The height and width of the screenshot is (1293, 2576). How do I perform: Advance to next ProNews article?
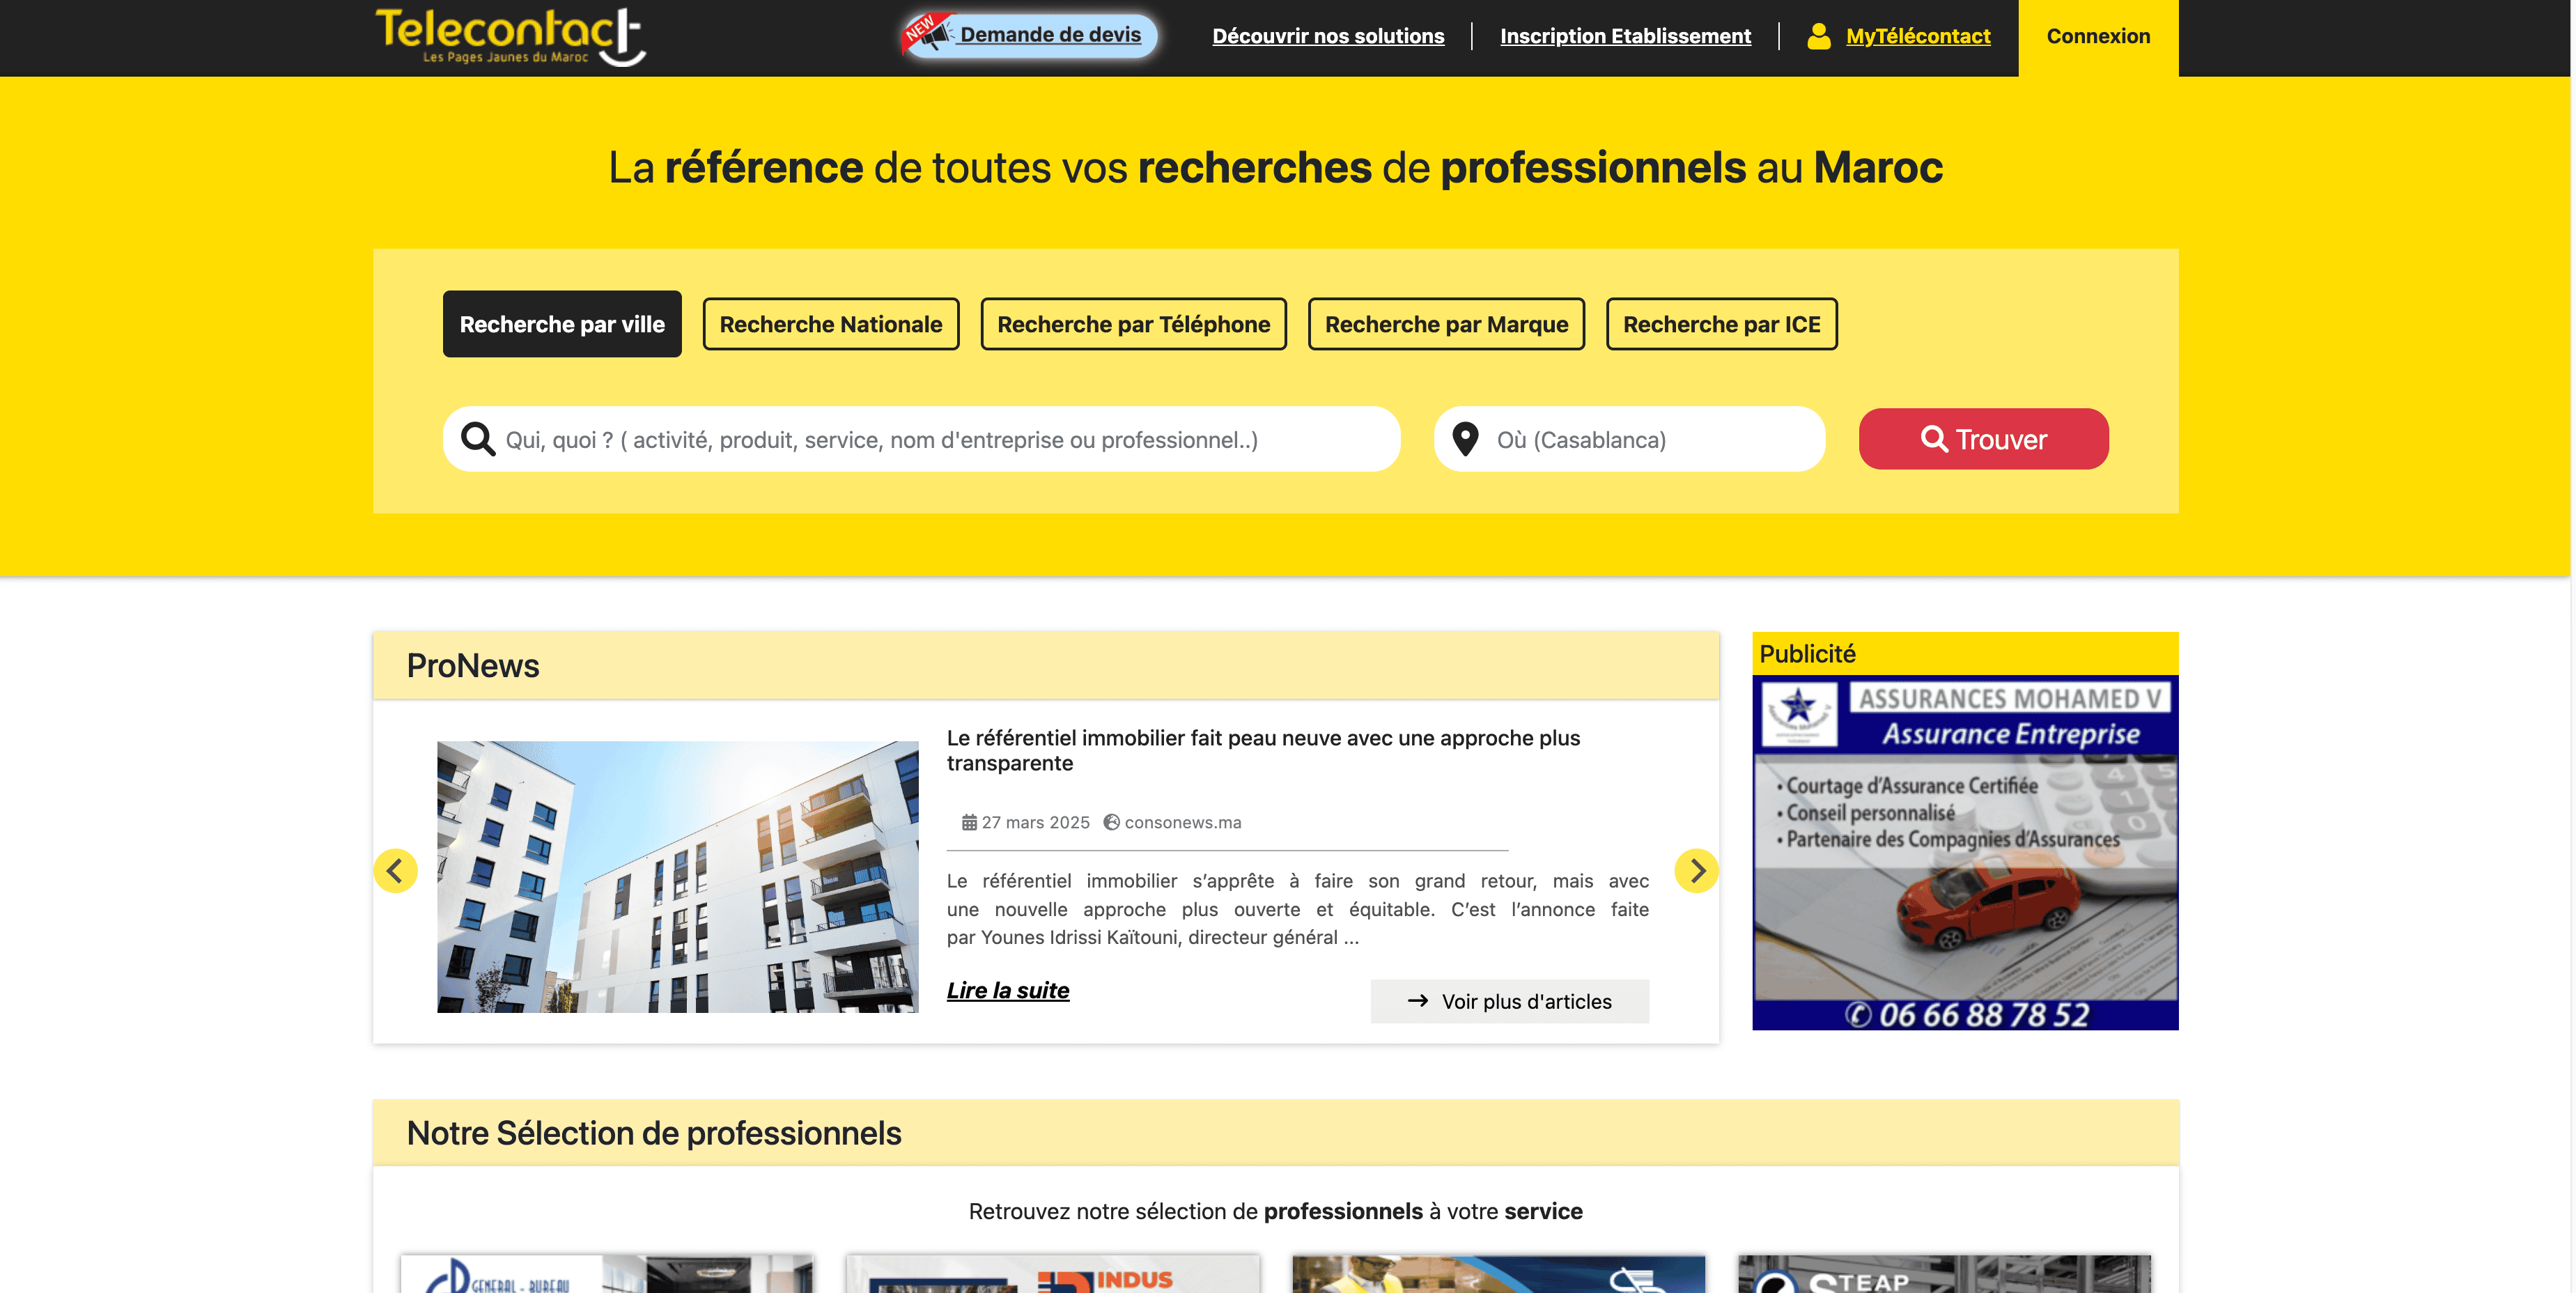(1696, 871)
